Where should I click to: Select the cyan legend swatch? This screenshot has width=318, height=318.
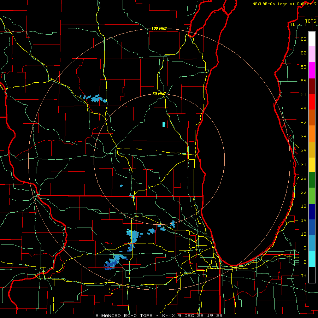tap(312, 259)
